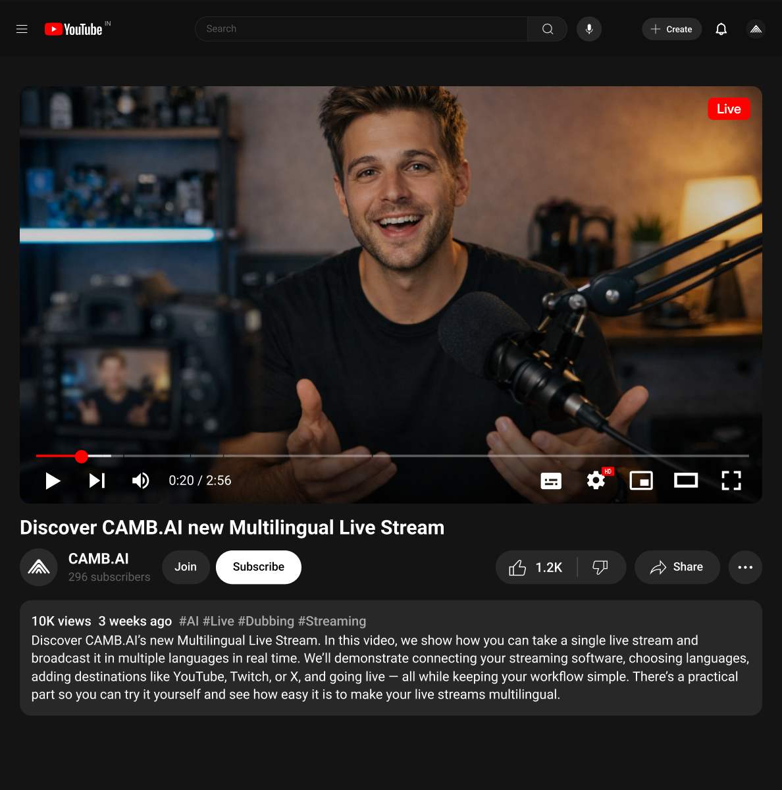Start voice search with microphone icon
Viewport: 782px width, 790px height.
click(x=589, y=29)
